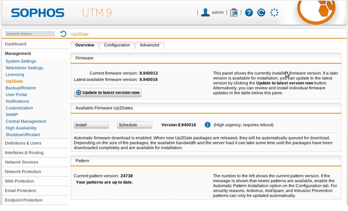The height and width of the screenshot is (211, 348).
Task: Click the Install button
Action: point(91,125)
